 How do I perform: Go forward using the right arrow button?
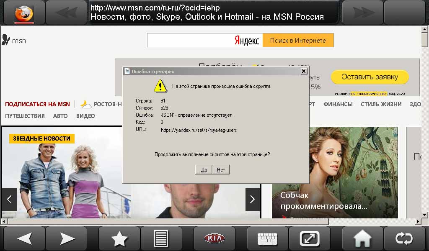pos(66,238)
